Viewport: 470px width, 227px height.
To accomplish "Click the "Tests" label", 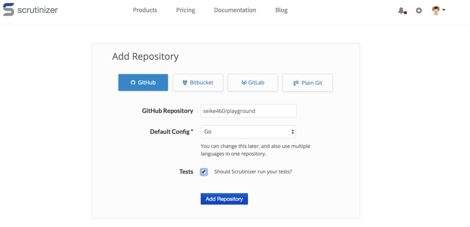I will click(x=186, y=172).
